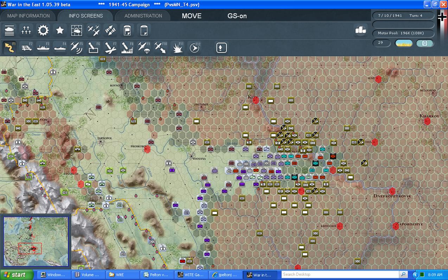Click the ZHITOMIR city label

201,104
